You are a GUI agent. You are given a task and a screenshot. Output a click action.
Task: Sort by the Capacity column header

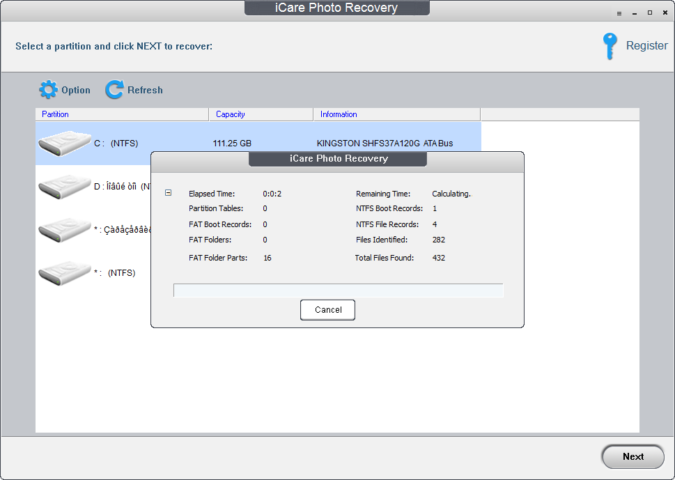tap(261, 114)
